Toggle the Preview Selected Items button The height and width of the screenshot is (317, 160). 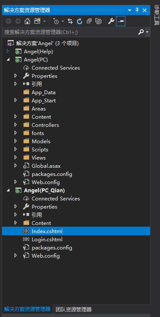click(x=121, y=21)
